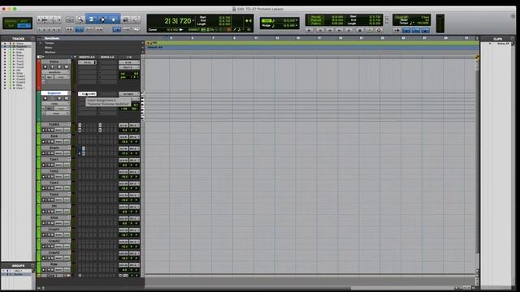Open the Tracks list menu icon
520x292 pixels.
[32, 38]
